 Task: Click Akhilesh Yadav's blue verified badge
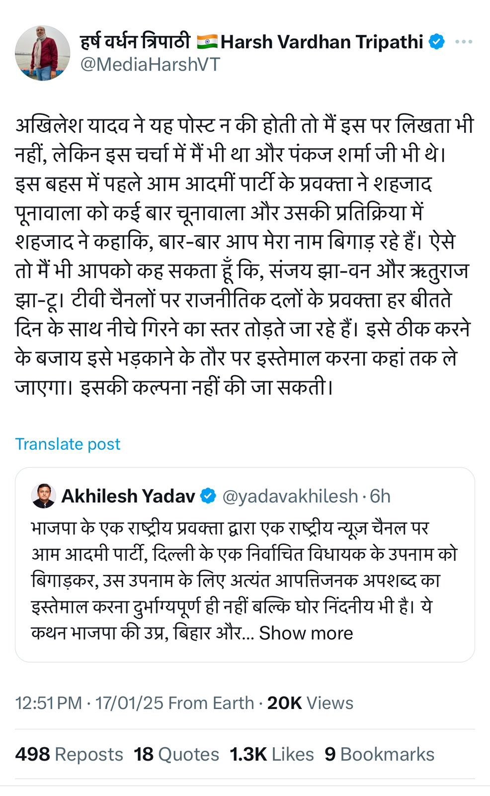tap(208, 496)
